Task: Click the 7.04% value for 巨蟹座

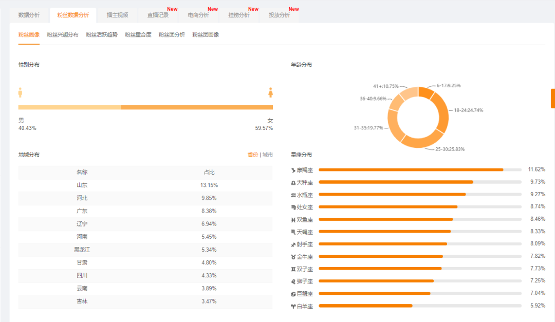Action: [538, 293]
